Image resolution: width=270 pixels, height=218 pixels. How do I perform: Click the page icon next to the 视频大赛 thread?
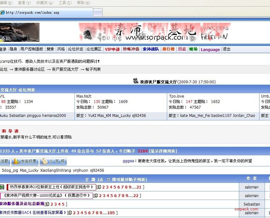pyautogui.click(x=96, y=196)
